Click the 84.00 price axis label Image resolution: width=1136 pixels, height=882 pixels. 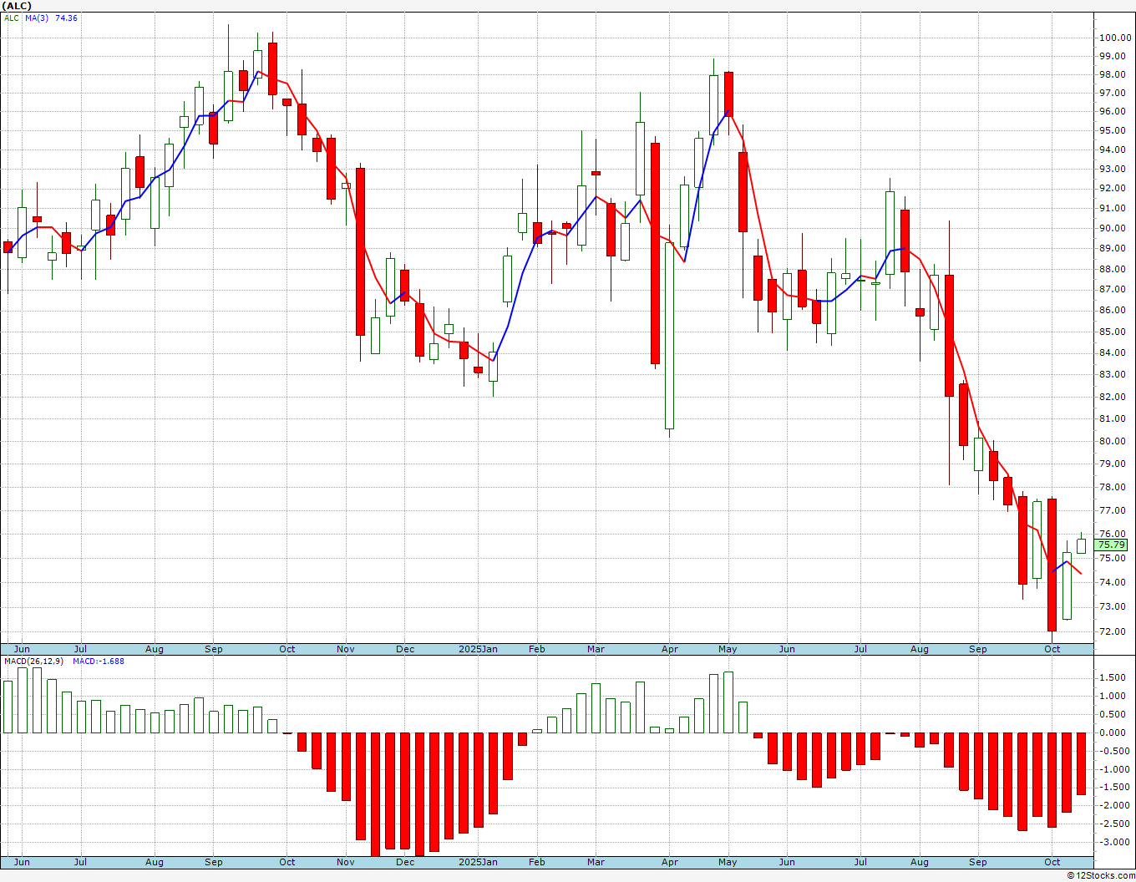(x=1112, y=352)
